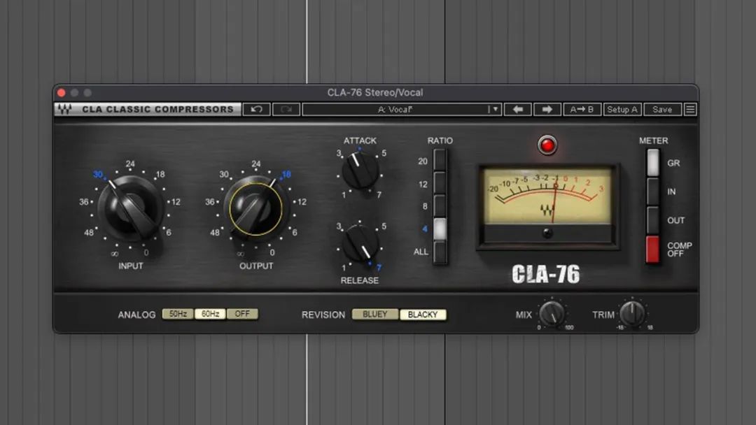This screenshot has height=425, width=756.
Task: Click the redo arrow icon
Action: [x=286, y=109]
